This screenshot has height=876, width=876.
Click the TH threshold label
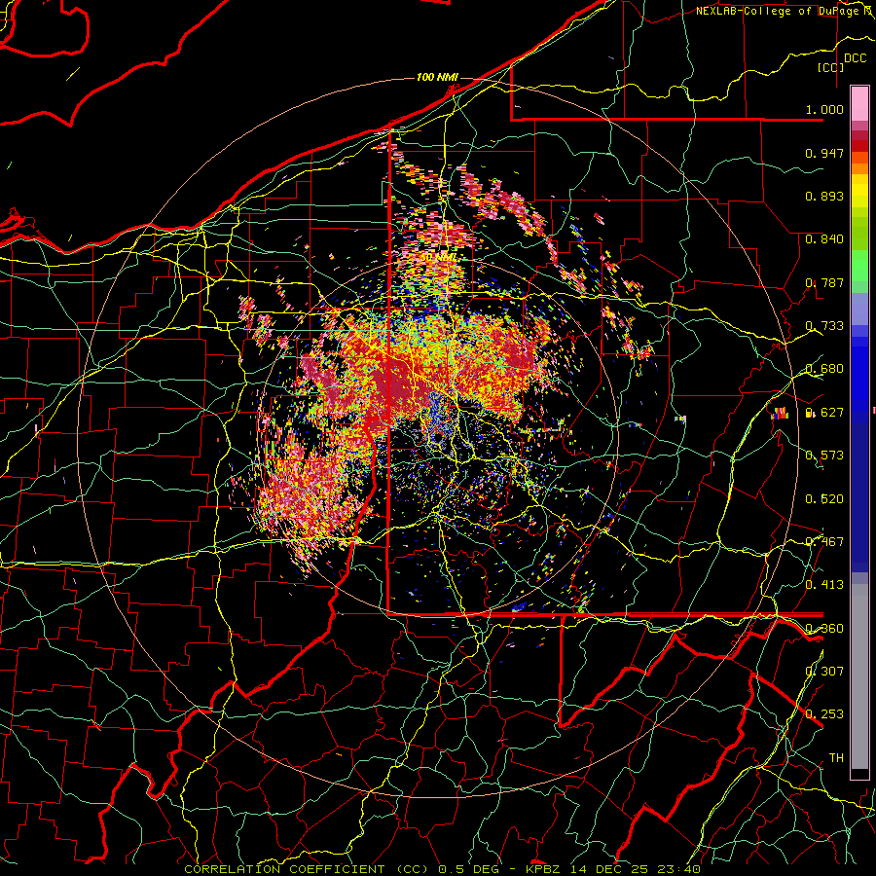click(x=836, y=758)
